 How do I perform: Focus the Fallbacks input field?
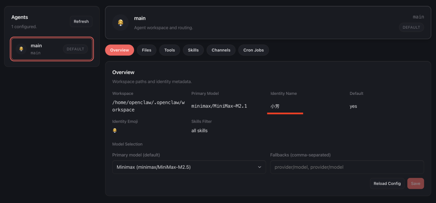click(x=347, y=167)
